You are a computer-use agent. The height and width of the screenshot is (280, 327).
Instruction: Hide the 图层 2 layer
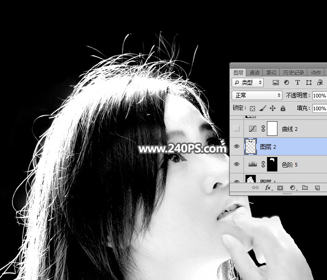click(237, 146)
